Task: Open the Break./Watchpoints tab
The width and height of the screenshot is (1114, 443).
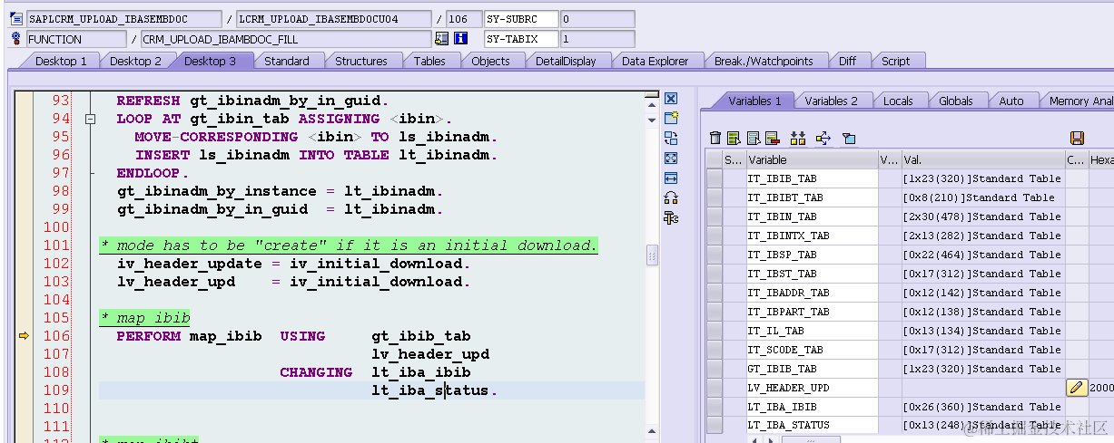Action: (764, 61)
